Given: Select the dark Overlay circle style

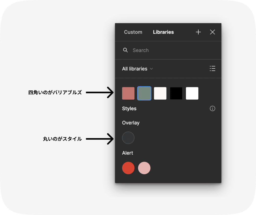Looking at the screenshot, I should (128, 138).
